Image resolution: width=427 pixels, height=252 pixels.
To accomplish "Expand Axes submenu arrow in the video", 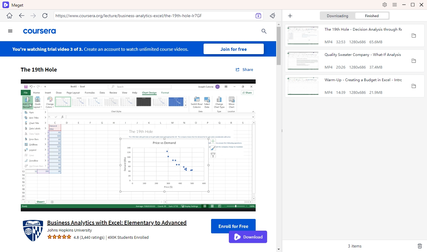I will pyautogui.click(x=45, y=112).
